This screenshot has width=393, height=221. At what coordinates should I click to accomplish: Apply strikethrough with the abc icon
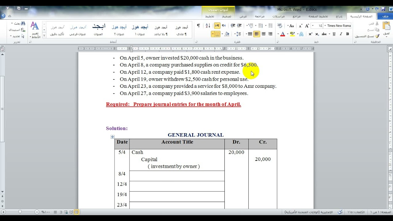click(324, 34)
